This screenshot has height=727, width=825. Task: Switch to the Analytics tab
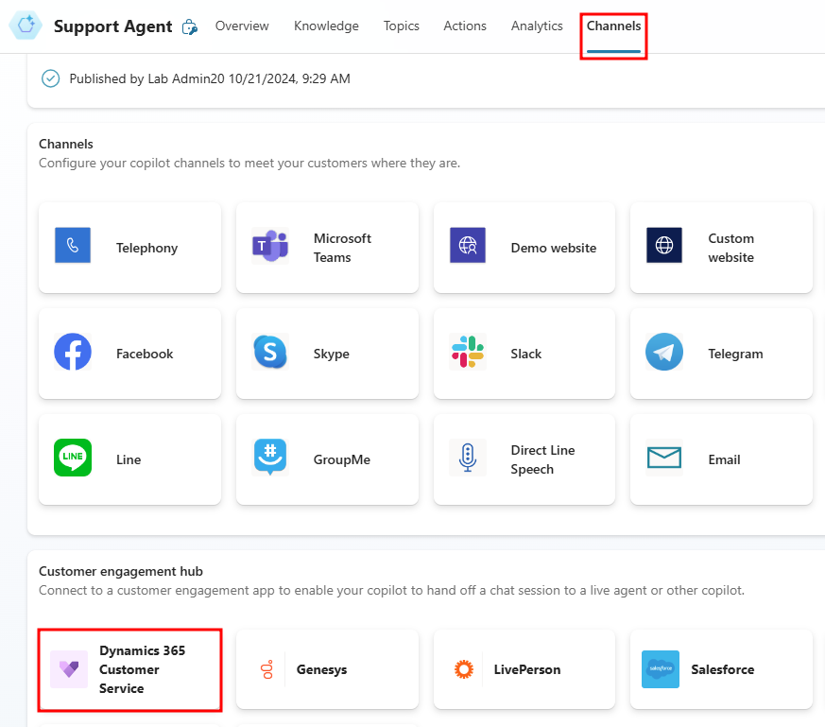(536, 26)
